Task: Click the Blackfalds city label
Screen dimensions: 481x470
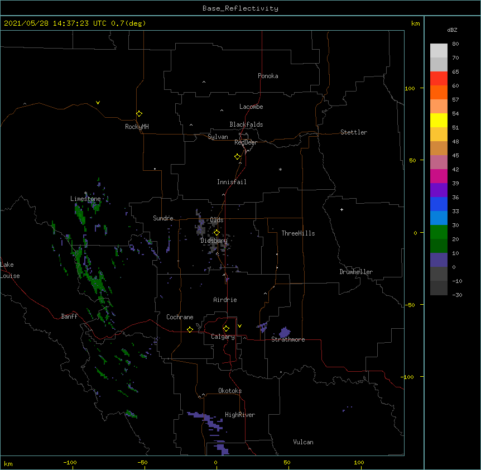Action: coord(246,124)
